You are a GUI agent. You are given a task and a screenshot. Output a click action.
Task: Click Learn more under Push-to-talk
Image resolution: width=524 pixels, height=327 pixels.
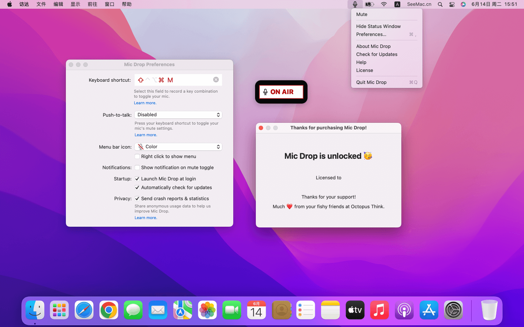tap(146, 135)
